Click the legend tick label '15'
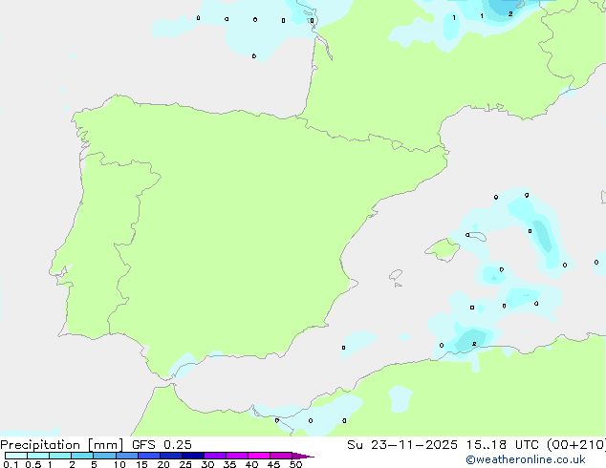This screenshot has width=606, height=468. tap(141, 464)
